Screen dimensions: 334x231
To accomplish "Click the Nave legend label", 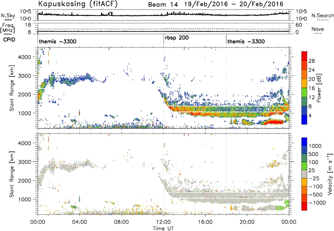I will point(318,29).
